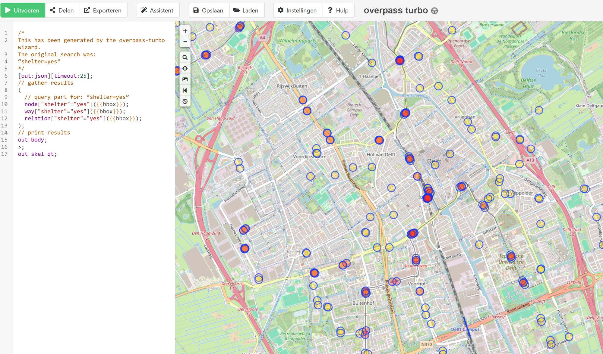Viewport: 603px width, 354px height.
Task: Click the Voorhof neighborhood label
Action: 417,284
